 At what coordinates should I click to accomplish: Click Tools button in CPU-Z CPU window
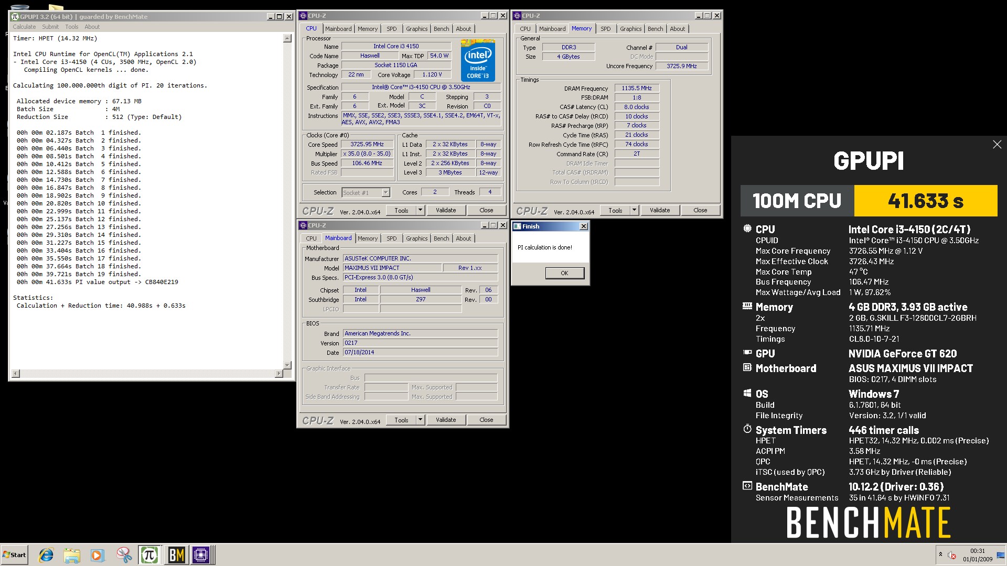[401, 210]
